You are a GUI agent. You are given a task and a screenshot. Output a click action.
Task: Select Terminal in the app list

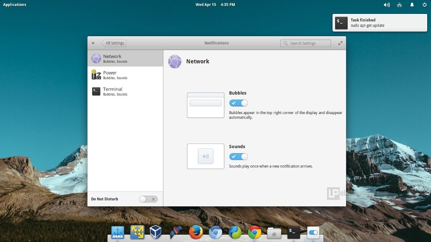click(x=125, y=91)
